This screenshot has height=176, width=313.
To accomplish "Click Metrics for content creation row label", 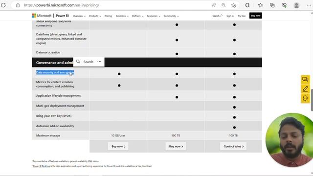I will click(x=55, y=84).
